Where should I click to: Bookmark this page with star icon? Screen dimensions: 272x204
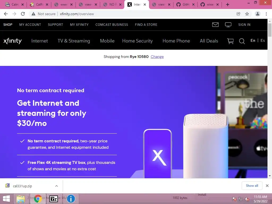(247, 14)
